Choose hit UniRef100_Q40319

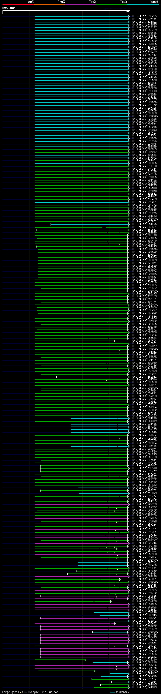[x=145, y=421]
